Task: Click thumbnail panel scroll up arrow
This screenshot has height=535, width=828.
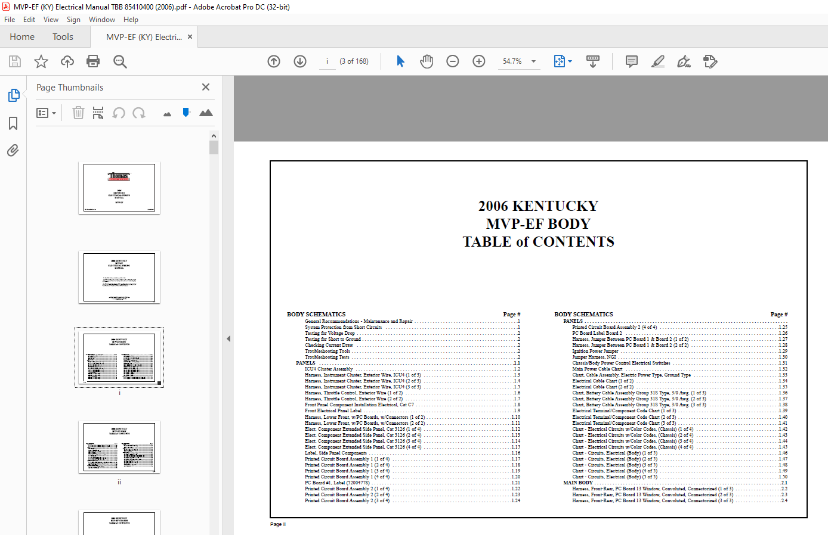Action: click(x=214, y=135)
